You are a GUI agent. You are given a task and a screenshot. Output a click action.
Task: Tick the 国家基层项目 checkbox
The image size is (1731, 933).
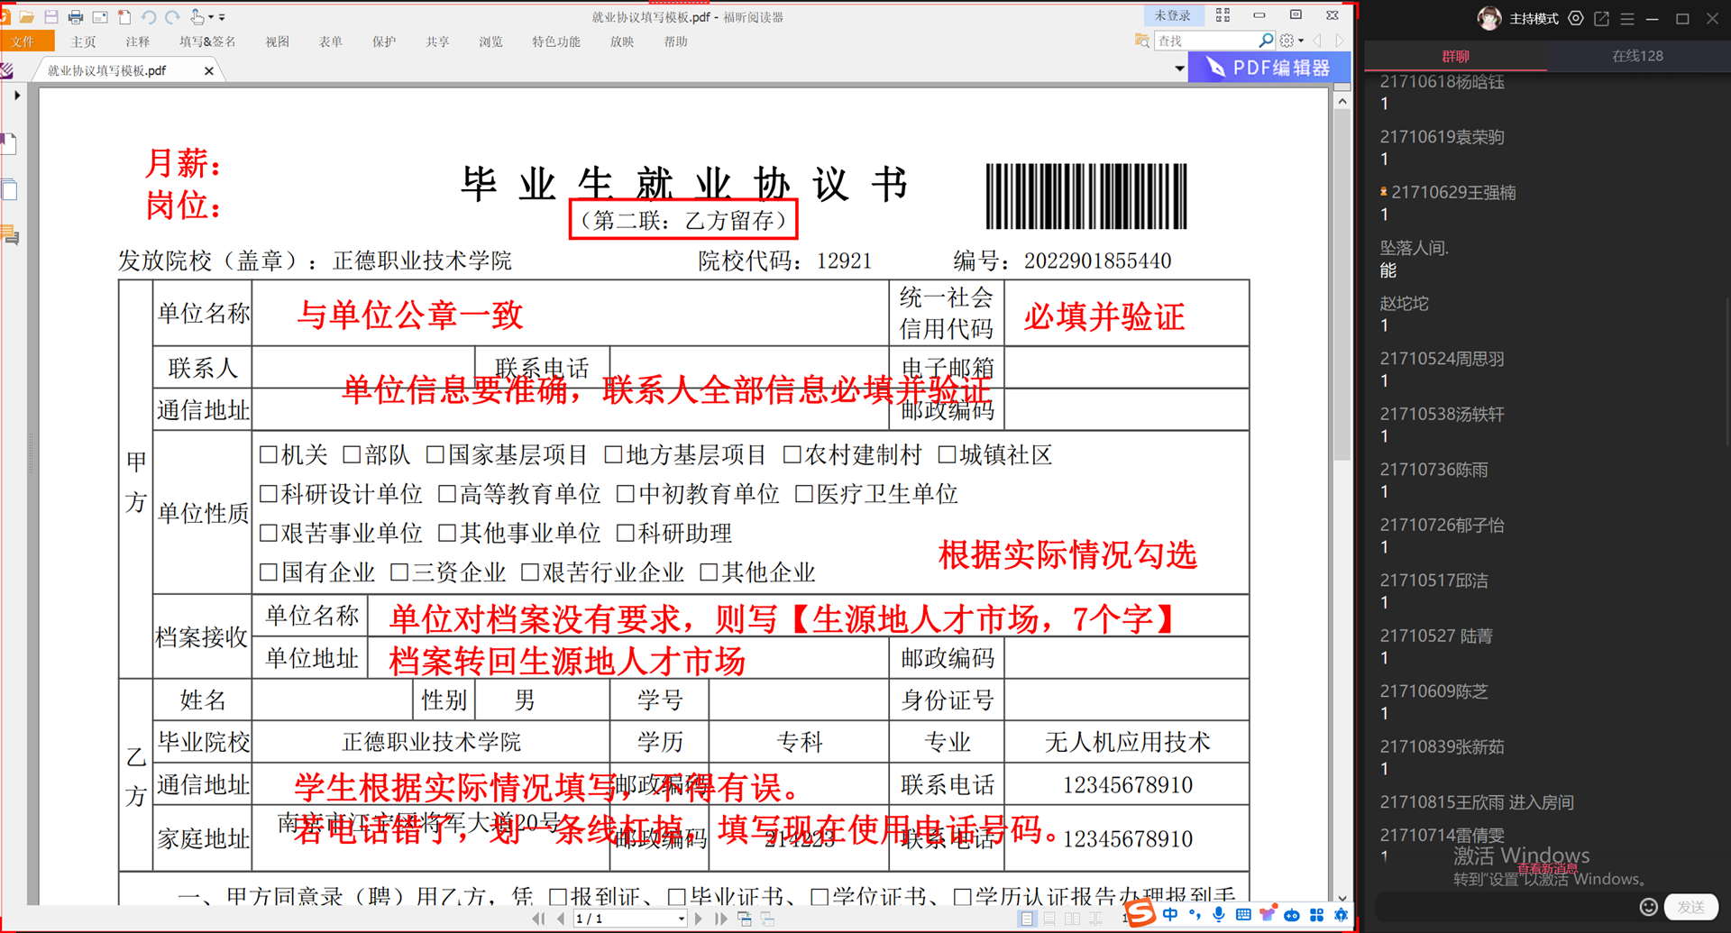point(435,454)
